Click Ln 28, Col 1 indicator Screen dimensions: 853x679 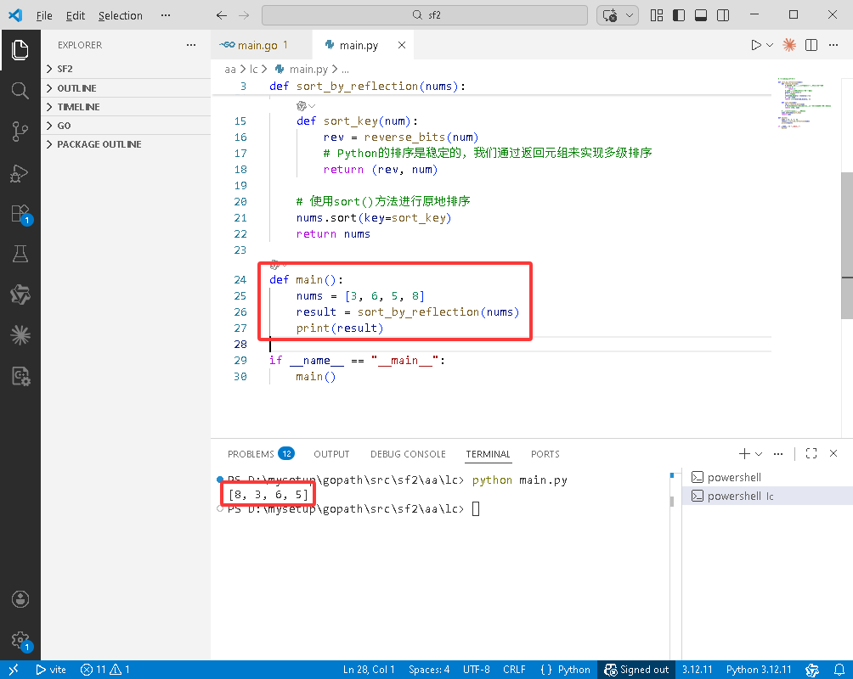[x=369, y=670]
